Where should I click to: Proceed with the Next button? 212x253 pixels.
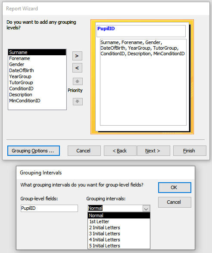153,151
